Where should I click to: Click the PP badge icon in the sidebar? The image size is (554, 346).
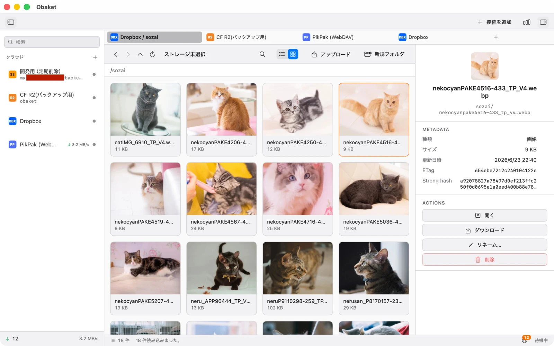(x=12, y=145)
